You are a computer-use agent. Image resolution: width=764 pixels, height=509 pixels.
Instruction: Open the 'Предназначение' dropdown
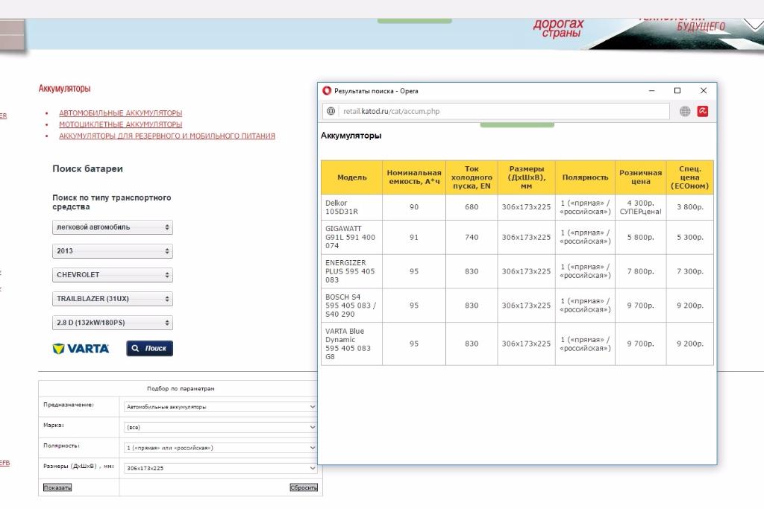(220, 407)
